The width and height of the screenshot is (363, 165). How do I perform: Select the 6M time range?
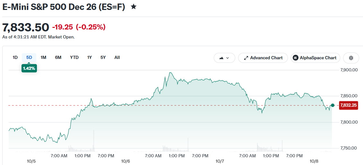pyautogui.click(x=58, y=58)
